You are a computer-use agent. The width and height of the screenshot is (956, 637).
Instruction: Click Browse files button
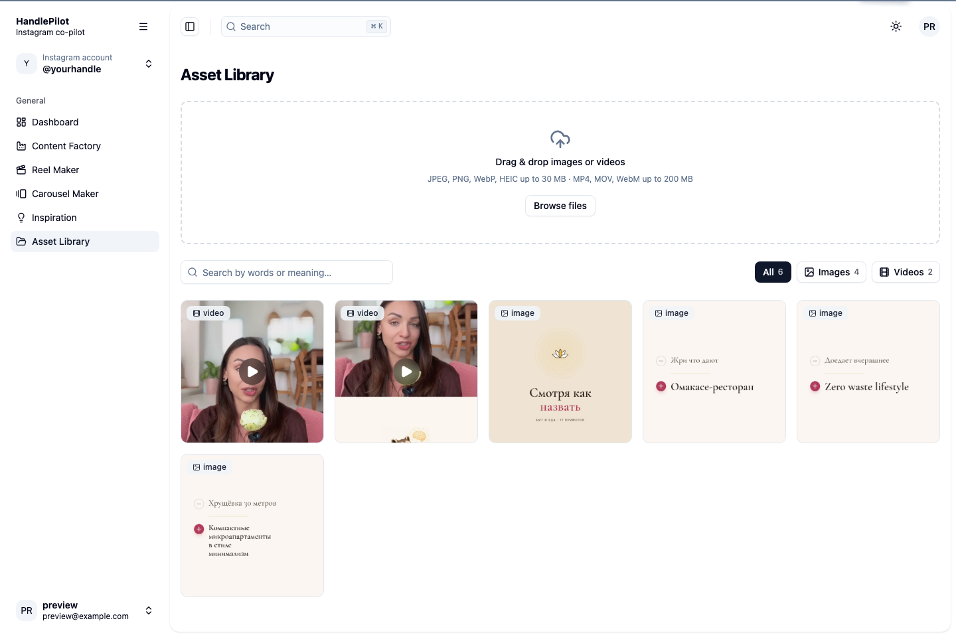click(x=560, y=206)
